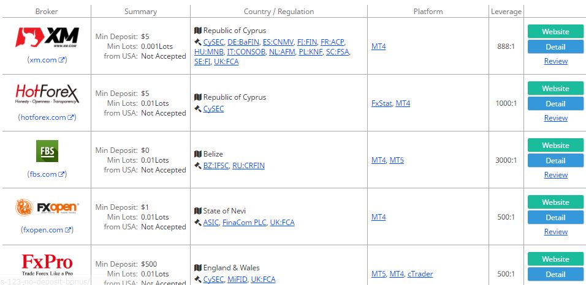Viewport: 586px width, 285px height.
Task: Open the HotForex Detail button
Action: (x=555, y=104)
